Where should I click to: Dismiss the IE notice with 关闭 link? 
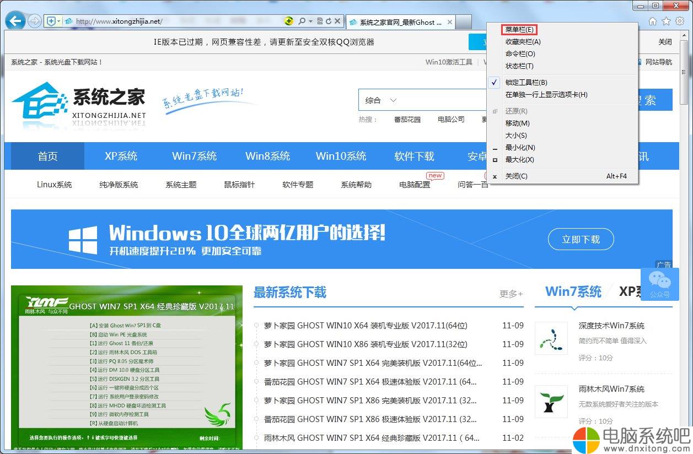click(x=665, y=42)
